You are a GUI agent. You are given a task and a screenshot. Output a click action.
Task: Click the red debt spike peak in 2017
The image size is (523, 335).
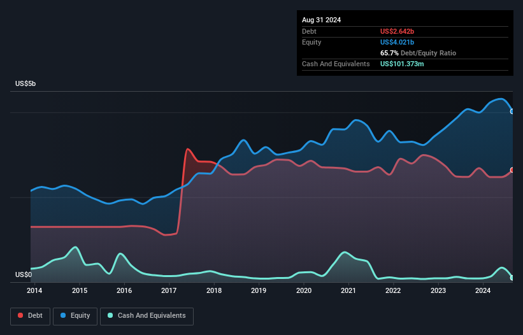click(x=188, y=149)
